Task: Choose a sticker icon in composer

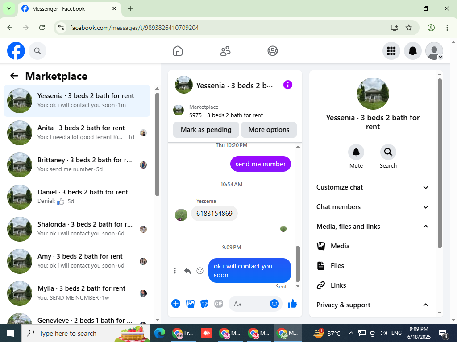Action: click(204, 304)
